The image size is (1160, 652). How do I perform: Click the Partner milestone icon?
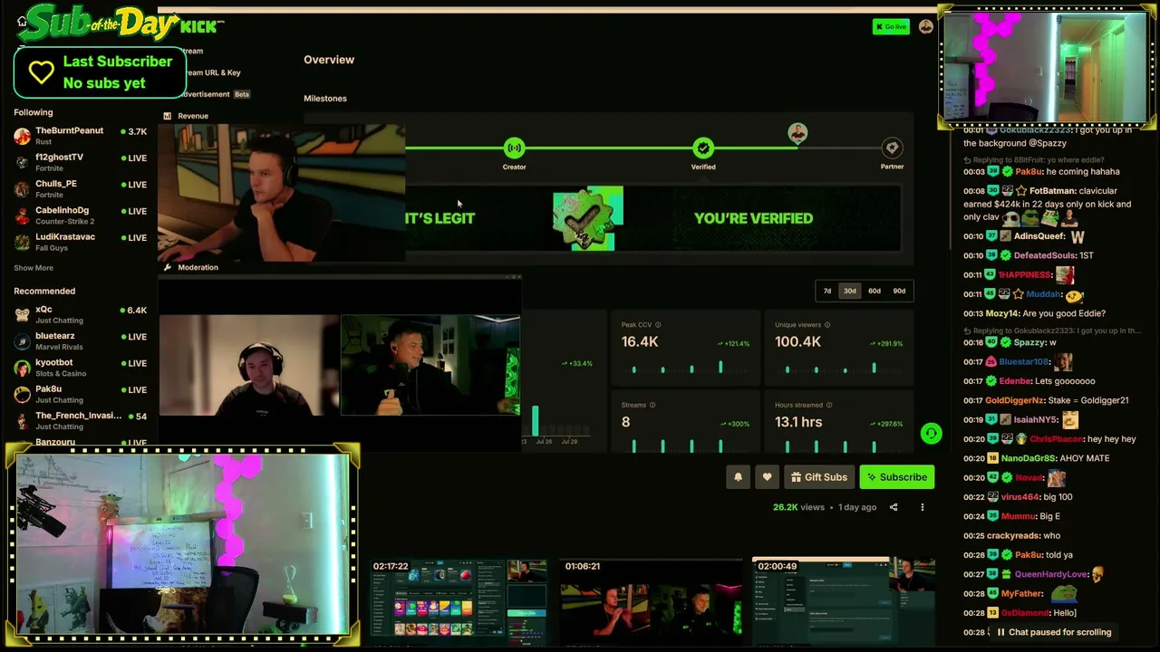892,148
